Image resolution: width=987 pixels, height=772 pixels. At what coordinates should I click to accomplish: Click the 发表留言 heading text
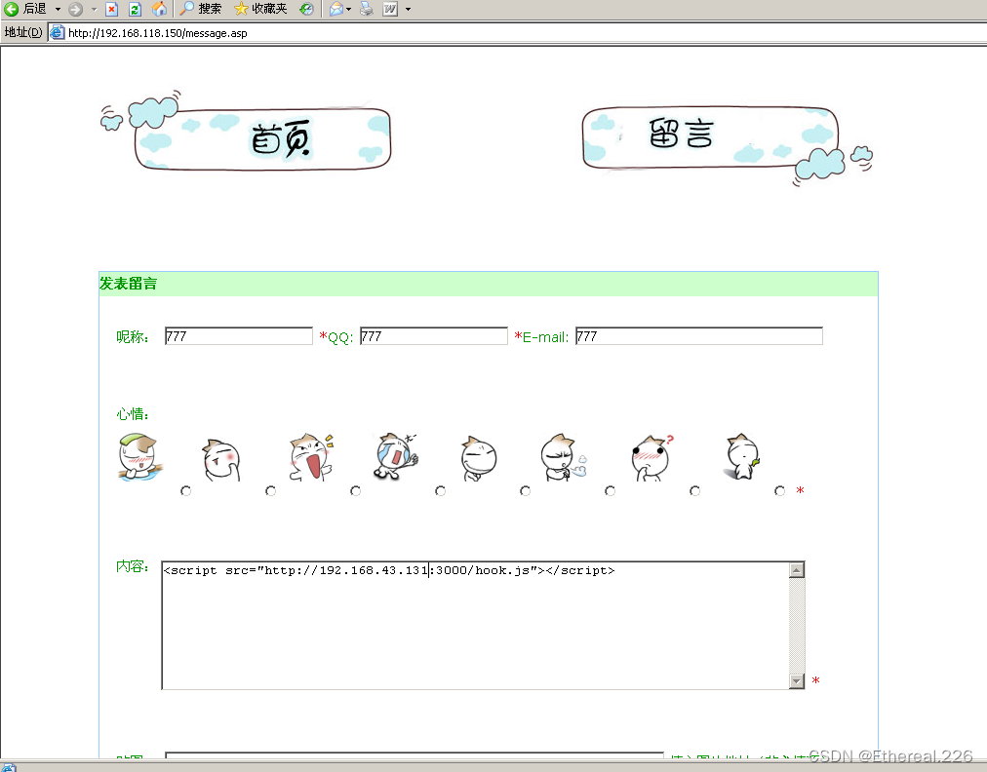coord(129,284)
